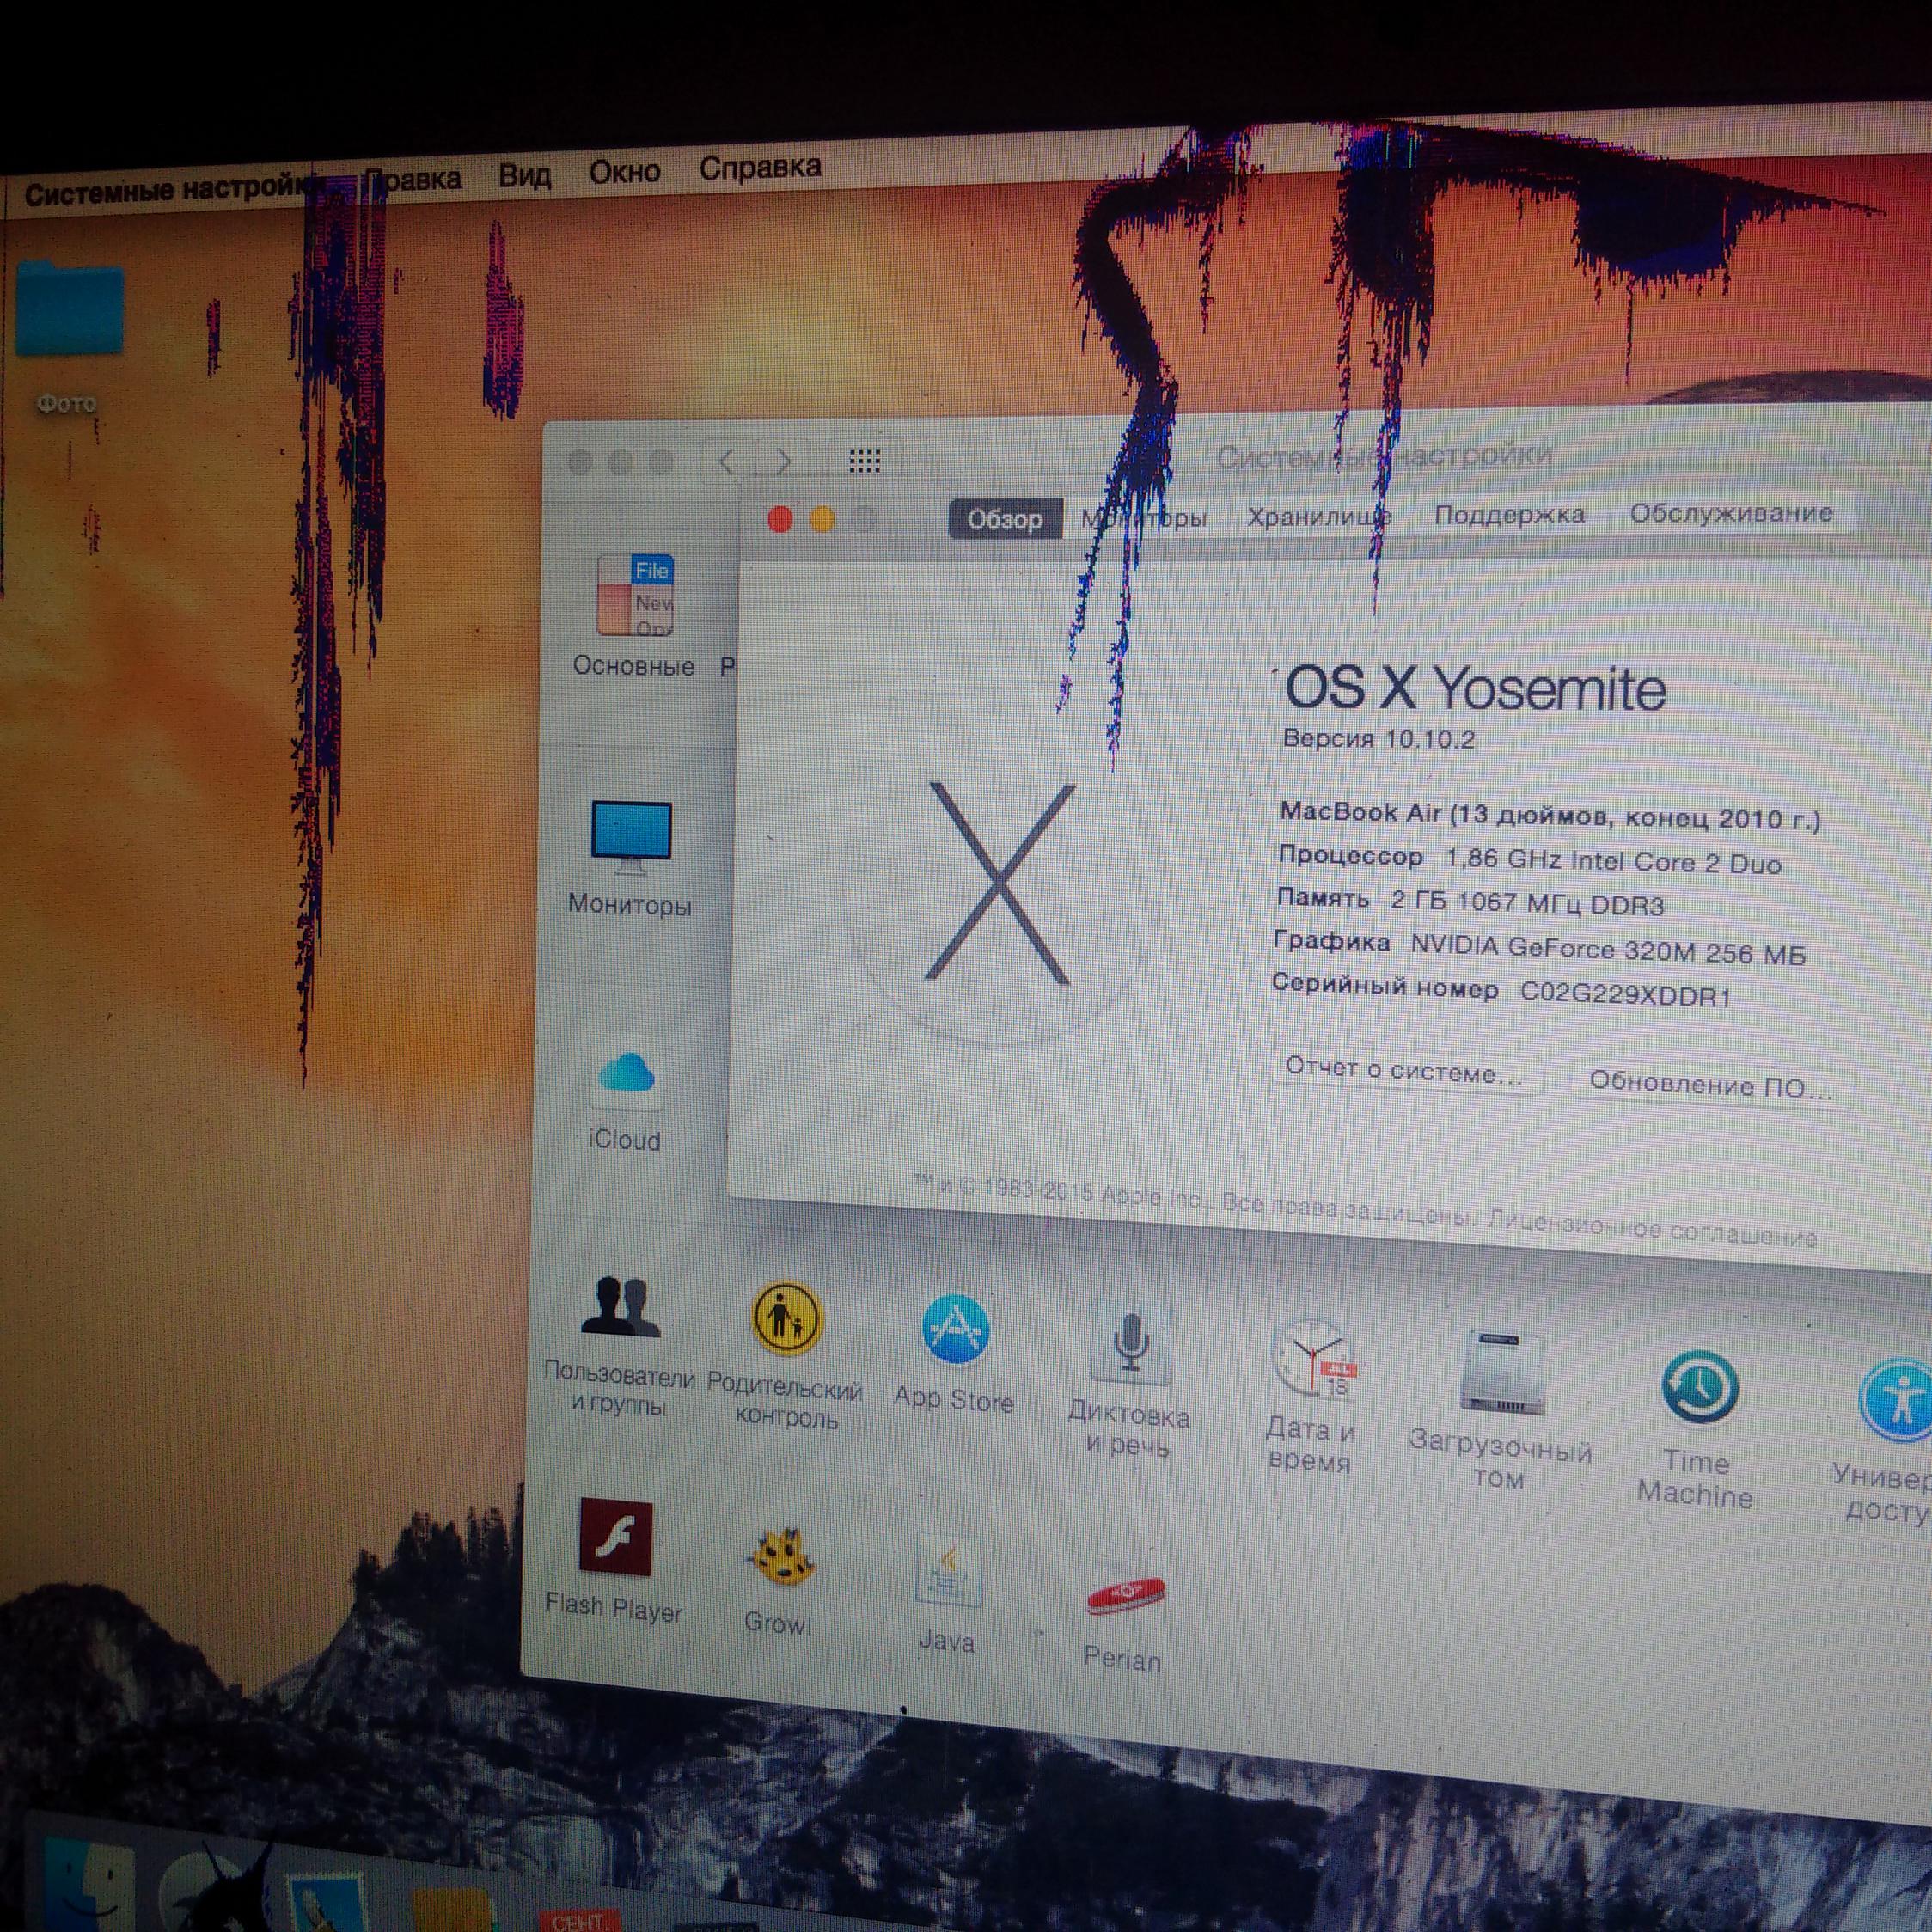This screenshot has width=1932, height=1932.
Task: Select the Обслуживание tab
Action: pos(1730,513)
